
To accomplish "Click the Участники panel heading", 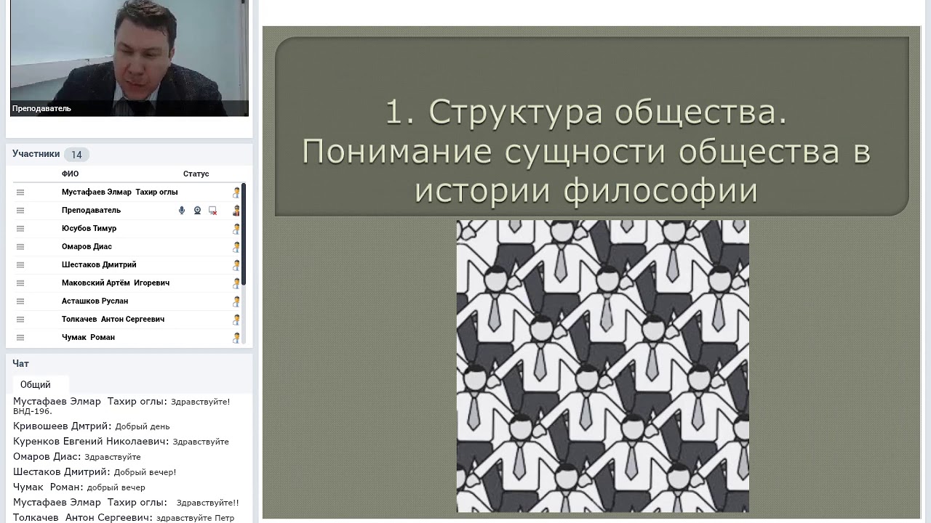I will (x=36, y=154).
